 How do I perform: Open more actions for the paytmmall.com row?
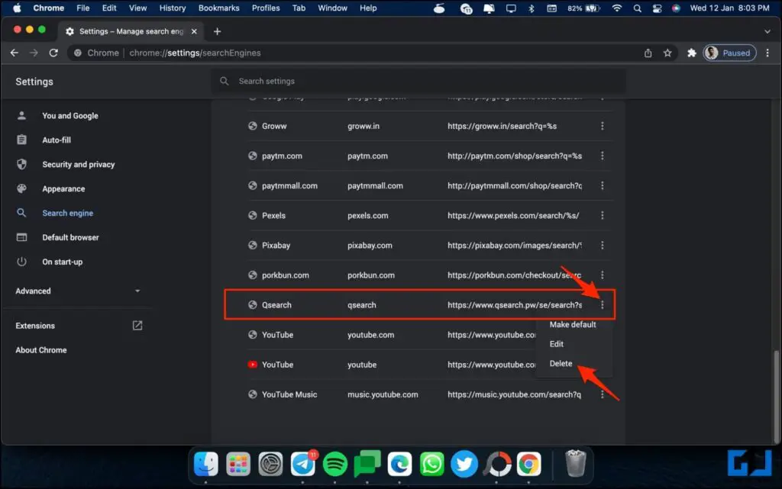click(x=602, y=185)
